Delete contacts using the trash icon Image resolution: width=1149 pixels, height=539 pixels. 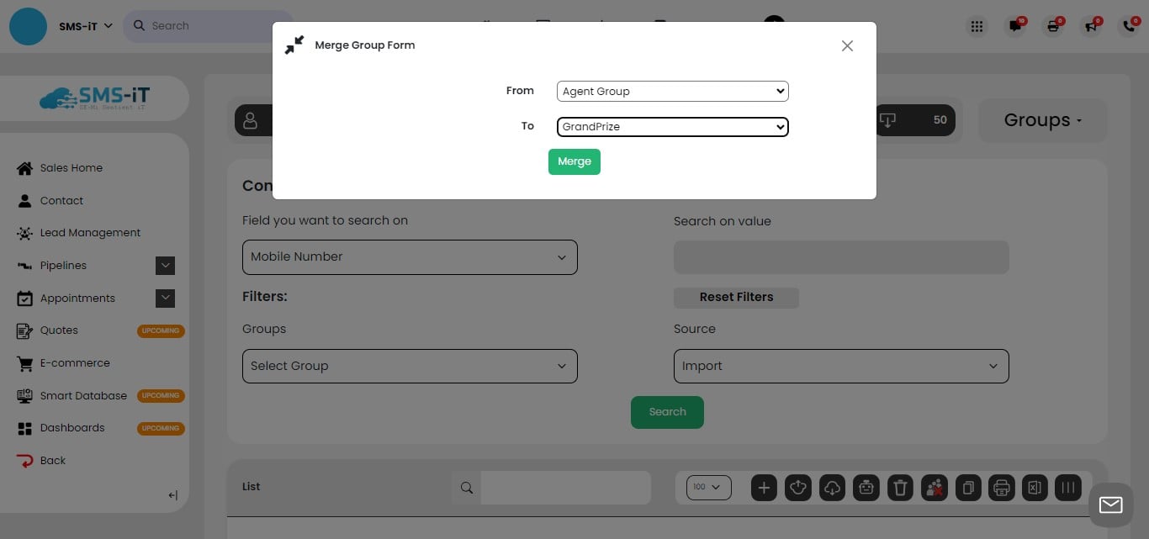tap(900, 487)
